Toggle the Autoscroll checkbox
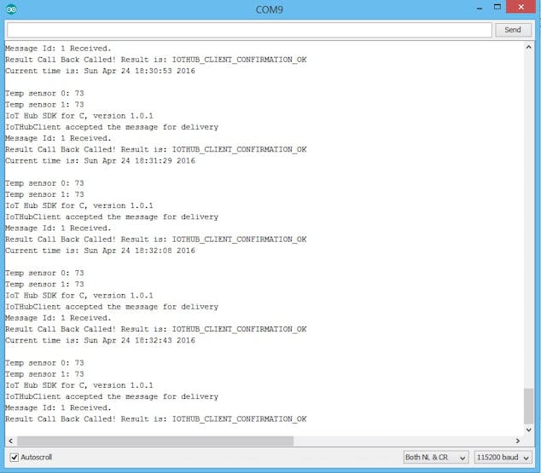 coord(15,457)
